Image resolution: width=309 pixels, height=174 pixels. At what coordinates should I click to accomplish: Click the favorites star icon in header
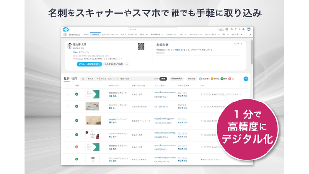(220, 29)
